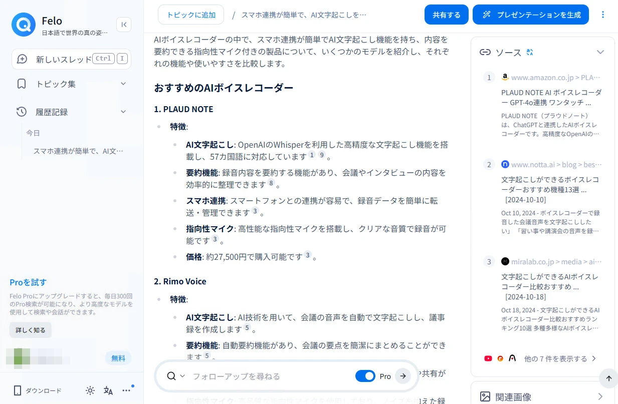Expand the トピック集 section
618x404 pixels.
click(x=123, y=84)
